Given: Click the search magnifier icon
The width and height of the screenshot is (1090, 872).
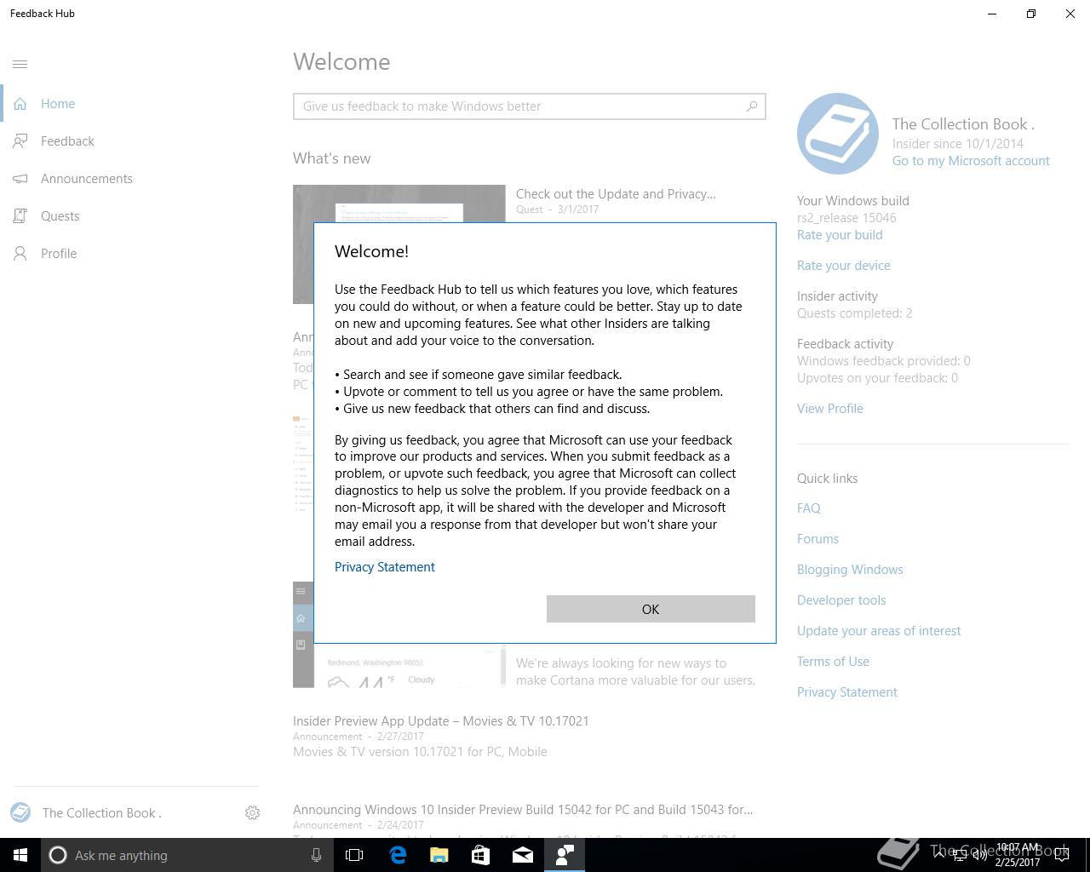Looking at the screenshot, I should tap(751, 106).
